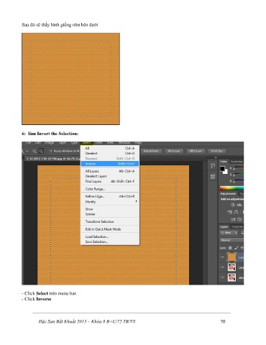Select the Zoom In magnifier icon
Screen dimensions: 266x345
tap(35, 151)
